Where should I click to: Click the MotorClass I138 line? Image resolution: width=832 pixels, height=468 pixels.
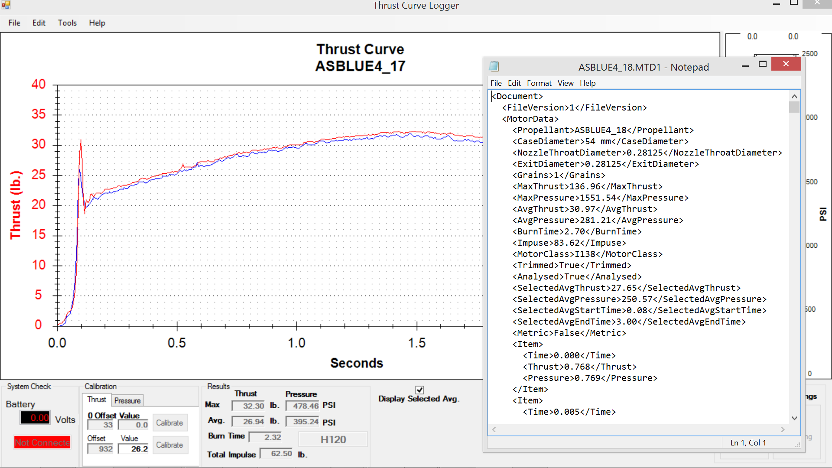588,254
